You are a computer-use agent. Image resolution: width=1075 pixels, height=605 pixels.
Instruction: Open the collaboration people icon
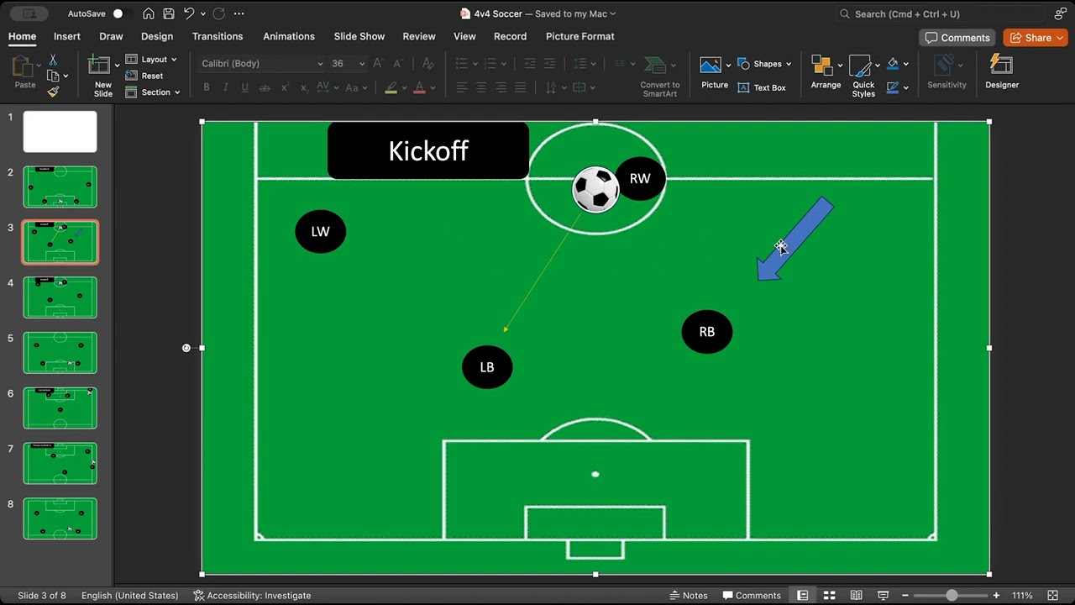pos(1061,13)
